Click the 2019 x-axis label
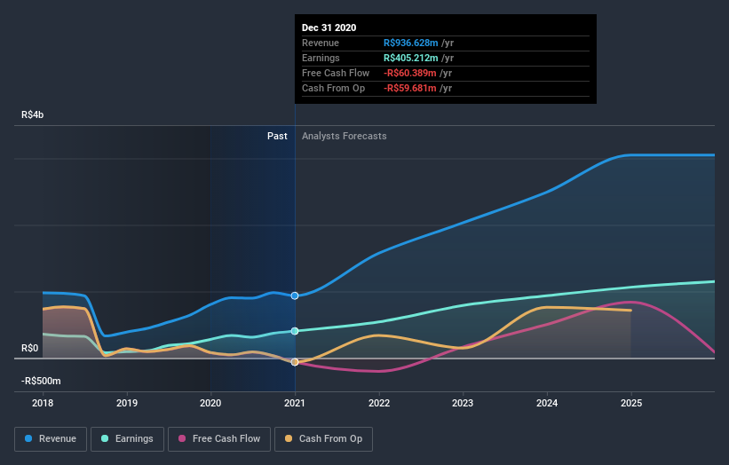The height and width of the screenshot is (465, 729). coord(127,403)
